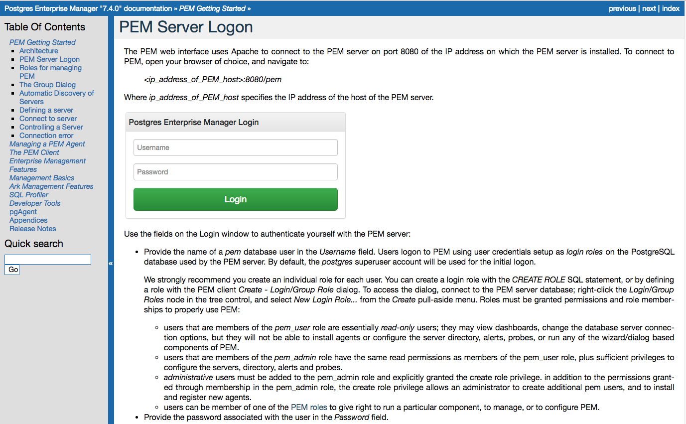686x424 pixels.
Task: View Roles for managing PEM topic
Action: click(x=50, y=67)
